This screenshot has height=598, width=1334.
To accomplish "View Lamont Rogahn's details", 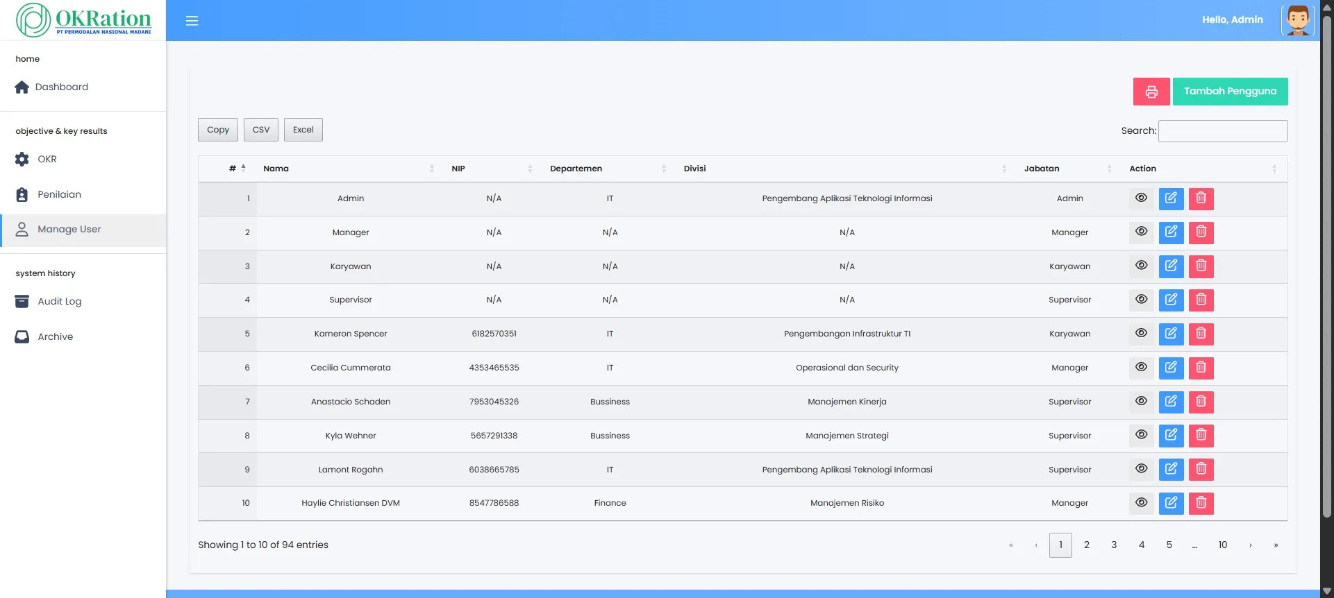I will (x=1141, y=470).
